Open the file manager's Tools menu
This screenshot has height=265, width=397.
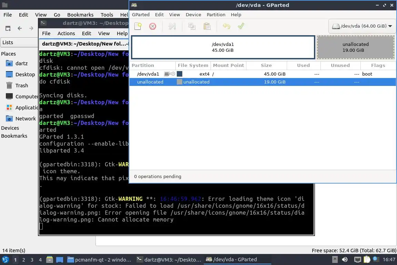click(107, 15)
